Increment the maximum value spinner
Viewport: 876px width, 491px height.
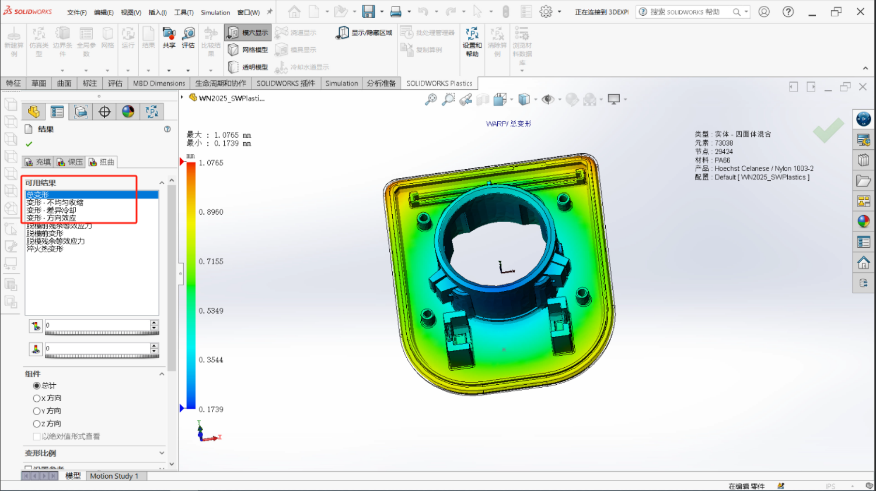[154, 322]
